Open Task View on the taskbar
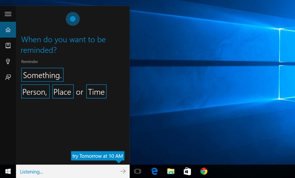This screenshot has height=178, width=295. (138, 171)
